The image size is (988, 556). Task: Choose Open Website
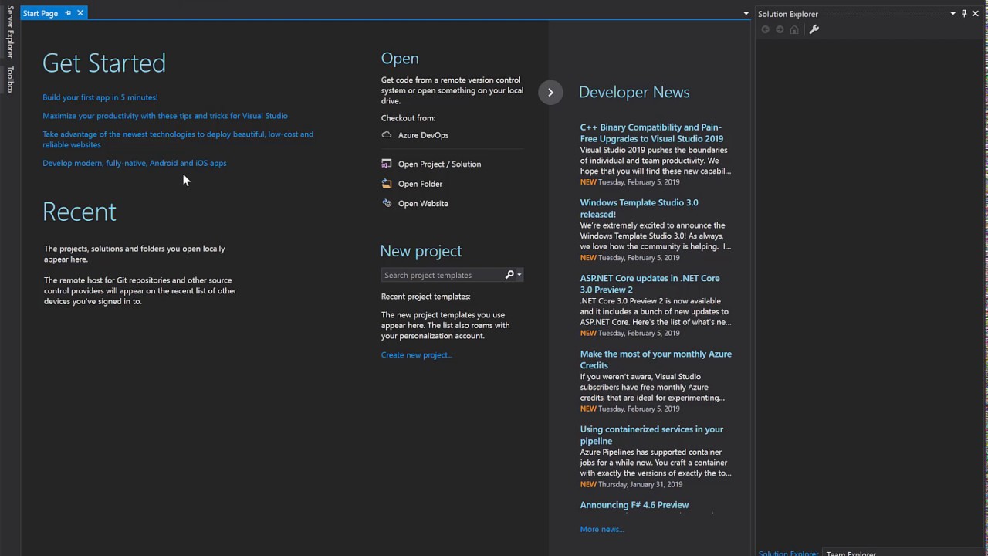tap(423, 203)
